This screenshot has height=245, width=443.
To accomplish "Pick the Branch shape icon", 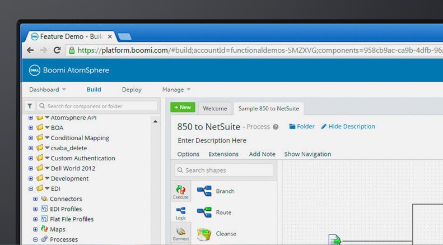I will [204, 191].
